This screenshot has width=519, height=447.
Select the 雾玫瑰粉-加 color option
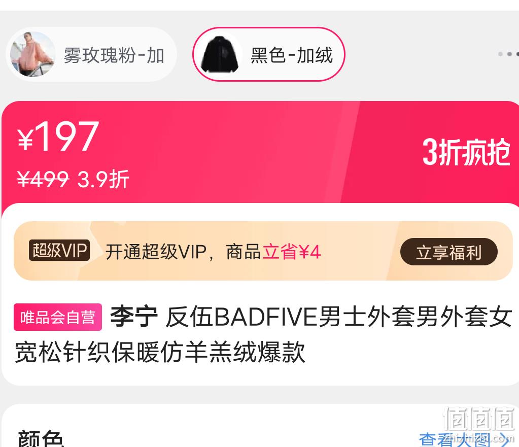tap(91, 54)
